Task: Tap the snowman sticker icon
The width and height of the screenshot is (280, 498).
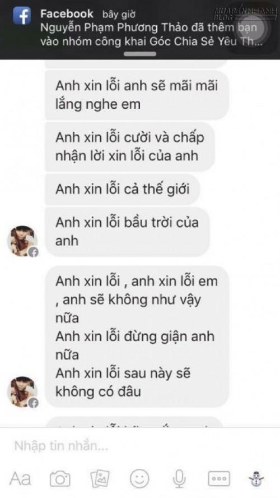Action: [256, 478]
